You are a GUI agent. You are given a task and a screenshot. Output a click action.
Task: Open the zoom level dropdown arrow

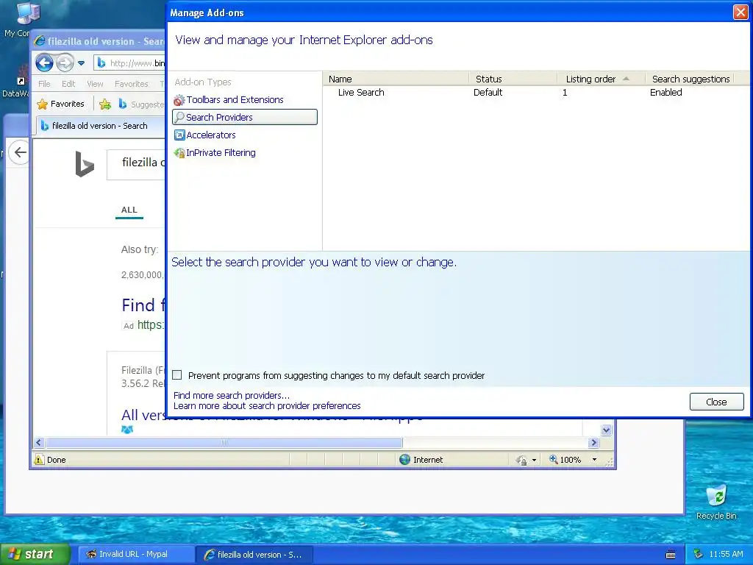(594, 460)
